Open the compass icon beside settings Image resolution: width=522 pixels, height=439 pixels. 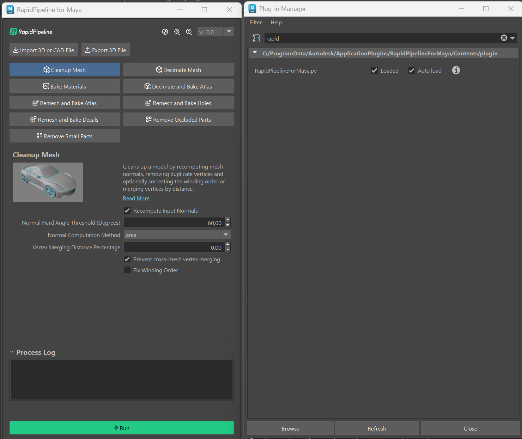click(x=165, y=32)
